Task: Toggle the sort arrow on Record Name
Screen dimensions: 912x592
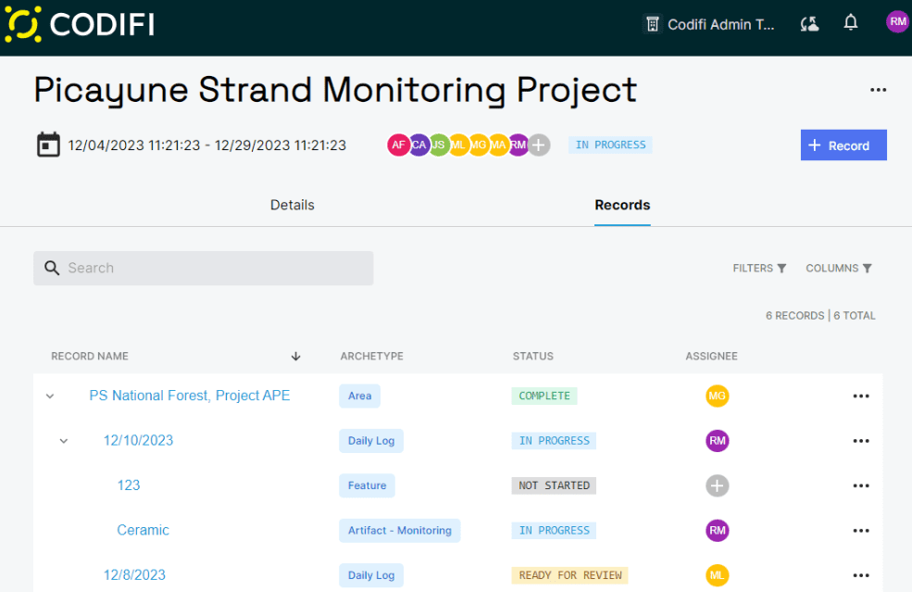Action: [x=295, y=357]
